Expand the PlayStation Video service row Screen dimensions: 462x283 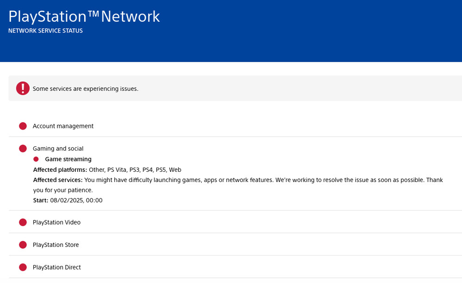tap(56, 222)
